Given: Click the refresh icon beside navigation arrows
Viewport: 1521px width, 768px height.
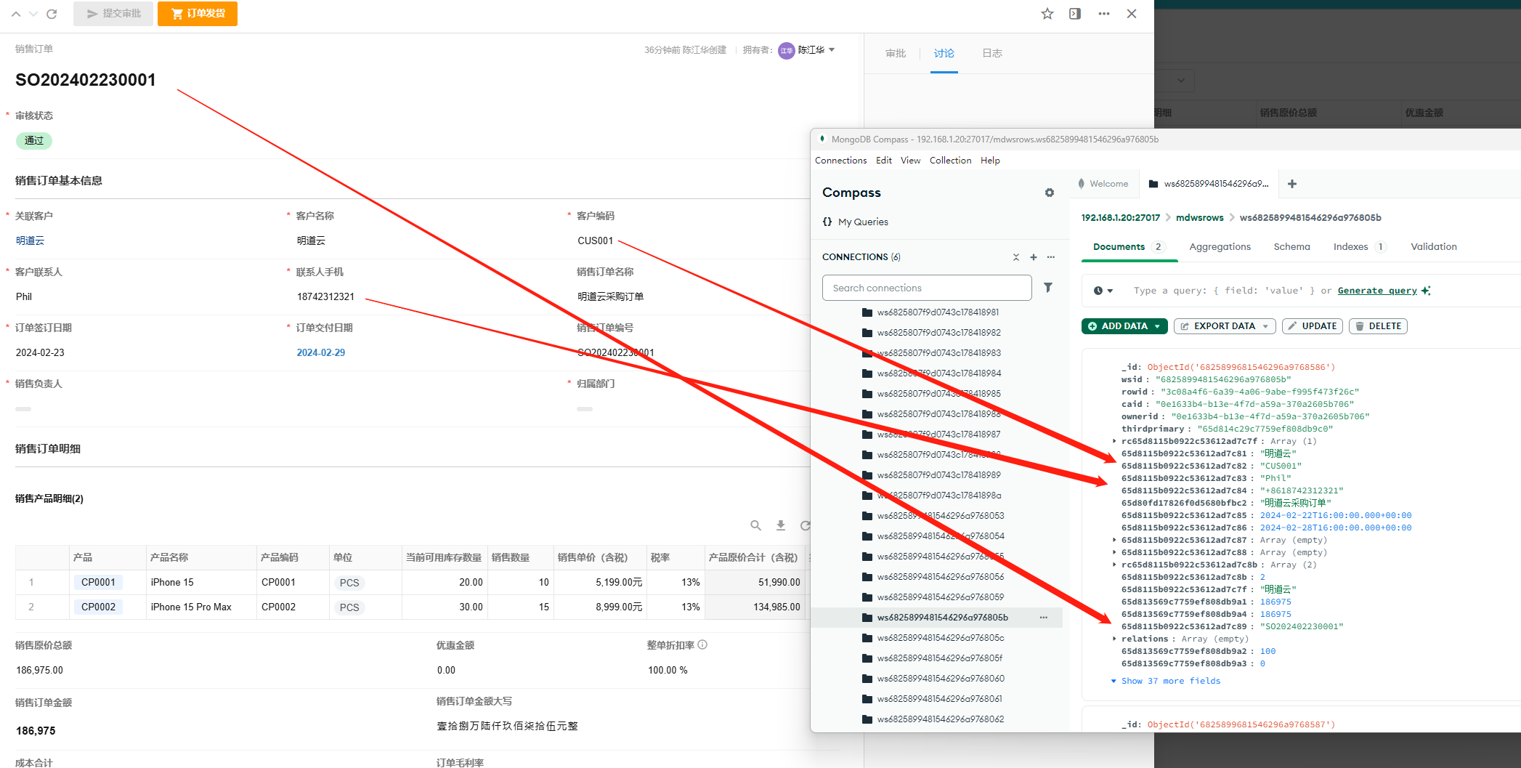Looking at the screenshot, I should pos(52,14).
